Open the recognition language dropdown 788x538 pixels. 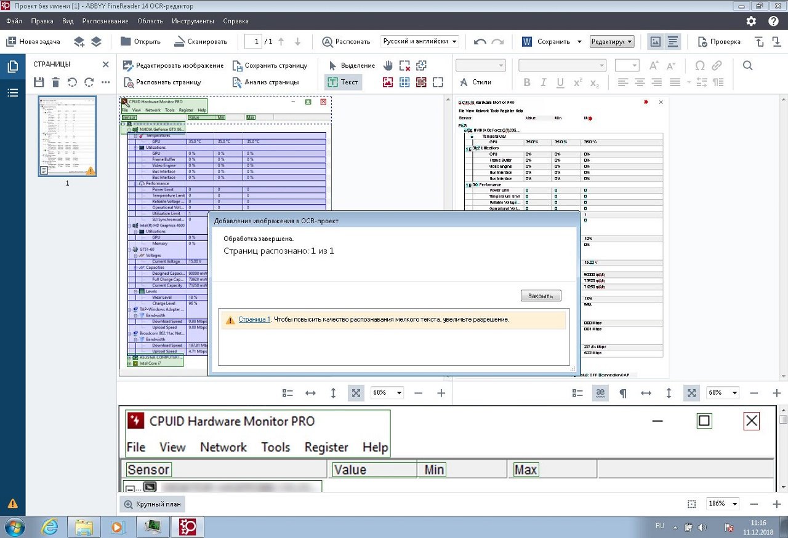pyautogui.click(x=420, y=41)
